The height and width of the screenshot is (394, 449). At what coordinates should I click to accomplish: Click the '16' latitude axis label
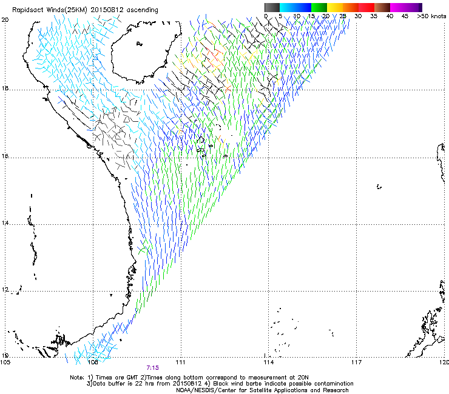[5, 156]
